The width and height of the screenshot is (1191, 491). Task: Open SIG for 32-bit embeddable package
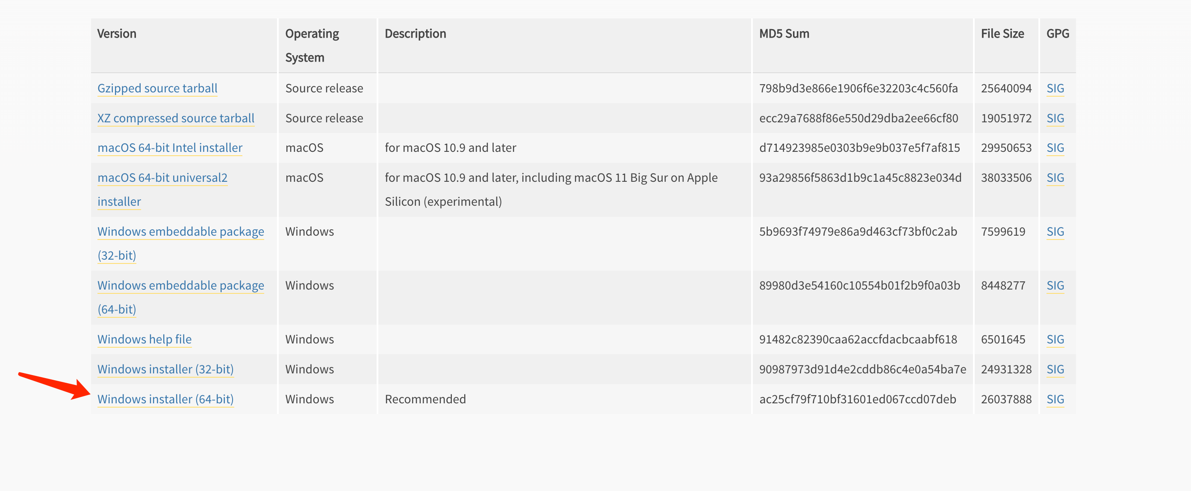1055,231
